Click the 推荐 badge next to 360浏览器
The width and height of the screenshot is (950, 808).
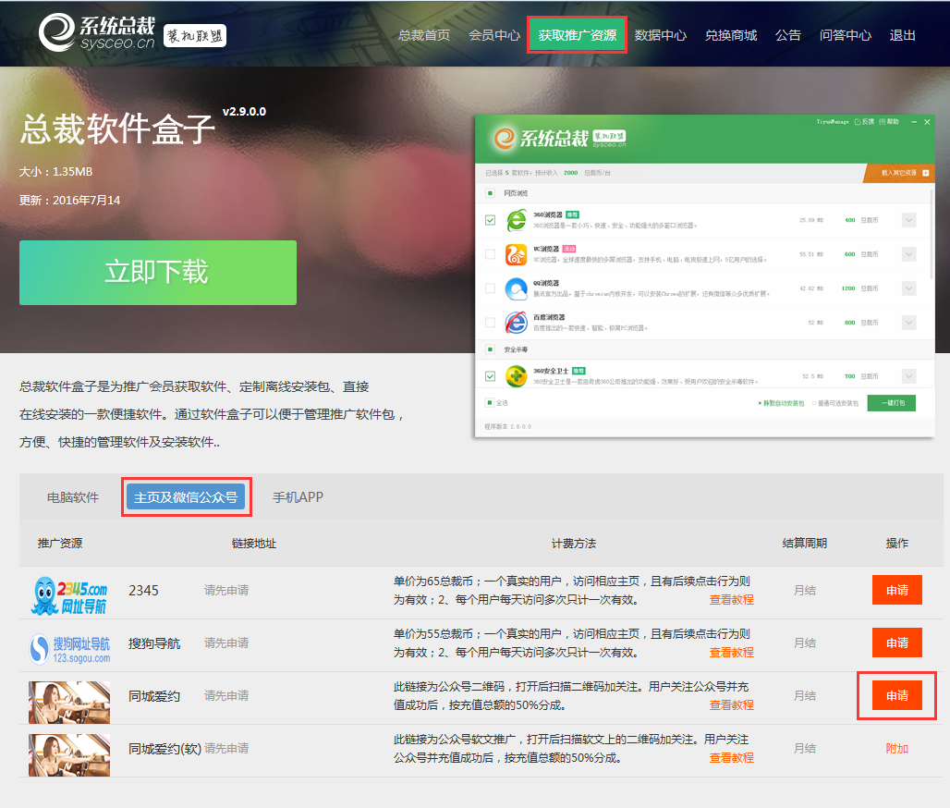(x=573, y=214)
